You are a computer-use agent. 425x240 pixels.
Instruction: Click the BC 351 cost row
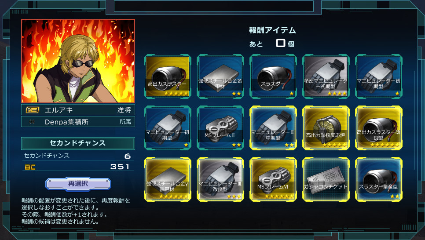click(x=78, y=167)
